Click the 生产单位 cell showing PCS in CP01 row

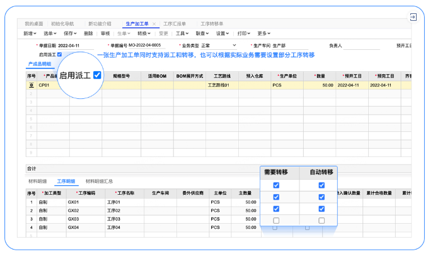click(287, 85)
